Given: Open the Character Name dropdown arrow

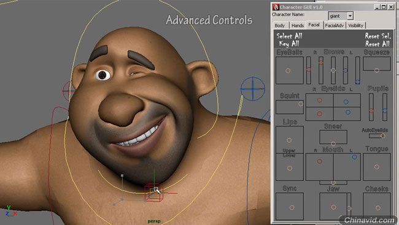Looking at the screenshot, I should 350,16.
